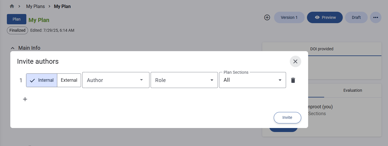The width and height of the screenshot is (388, 146).
Task: Click the circled plus icon near Version 1
Action: click(267, 17)
